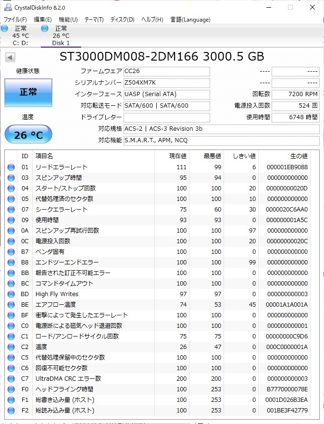Click status orb for 電源断による磁気ヘッド退避回数 row
Image resolution: width=324 pixels, height=424 pixels.
(x=11, y=326)
